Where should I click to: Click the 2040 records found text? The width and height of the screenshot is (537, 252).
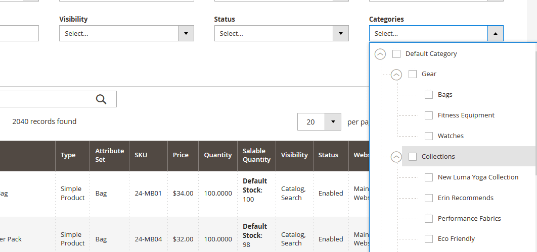click(44, 121)
